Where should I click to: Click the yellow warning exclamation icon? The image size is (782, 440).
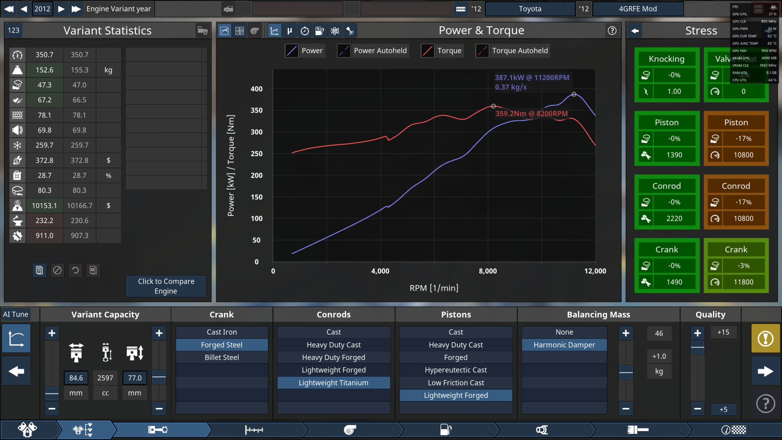765,338
